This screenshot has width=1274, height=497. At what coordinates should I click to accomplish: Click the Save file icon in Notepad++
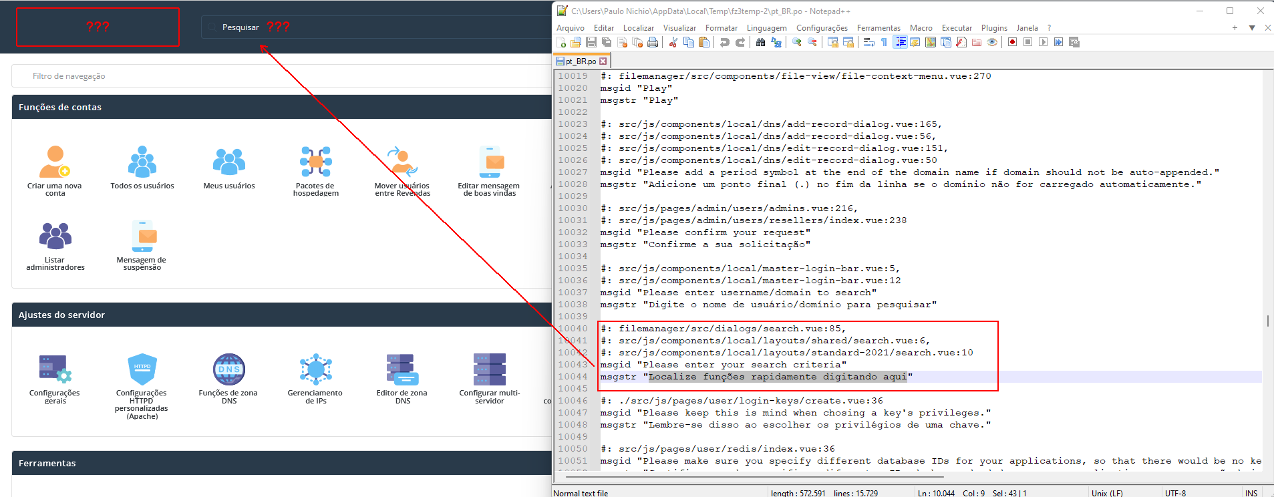(591, 42)
